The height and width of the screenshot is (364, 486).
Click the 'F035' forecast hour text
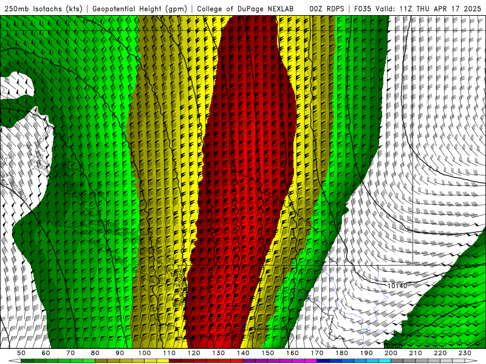[x=362, y=8]
